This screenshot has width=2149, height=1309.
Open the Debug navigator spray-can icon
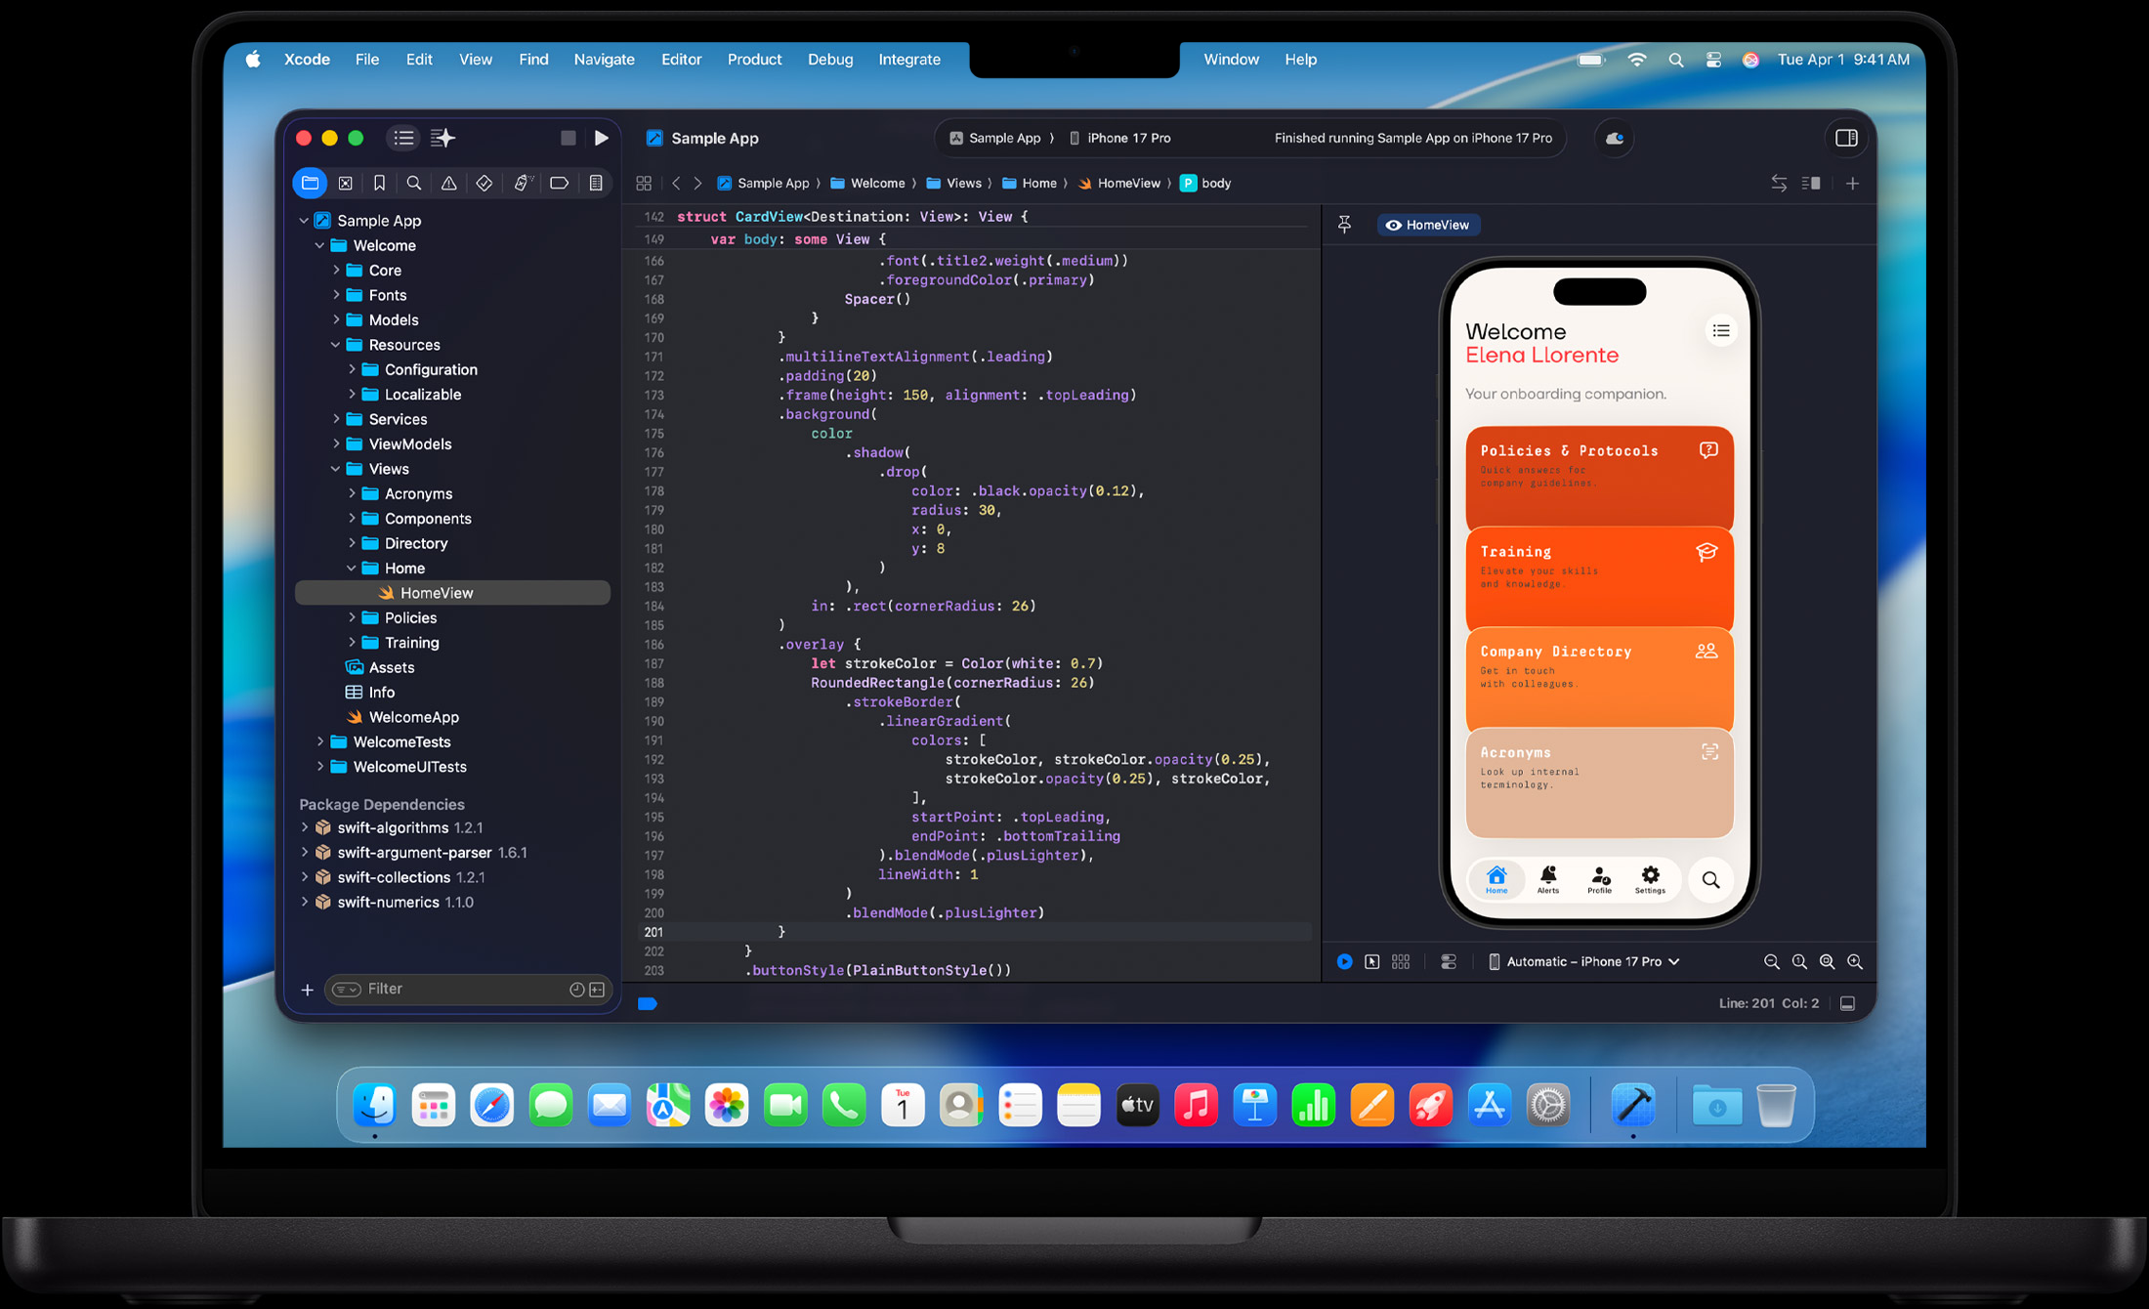[524, 183]
